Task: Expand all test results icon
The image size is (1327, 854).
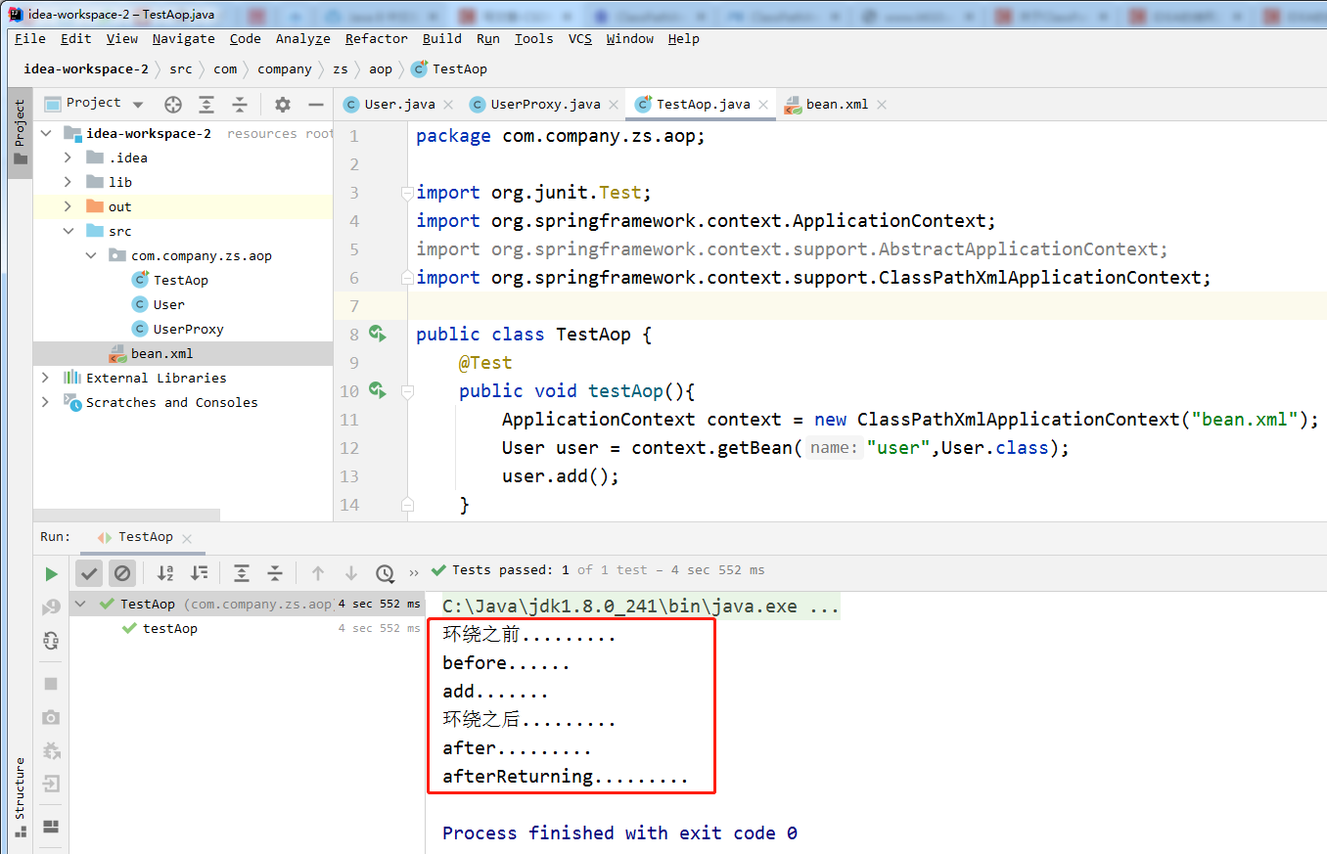Action: [242, 573]
